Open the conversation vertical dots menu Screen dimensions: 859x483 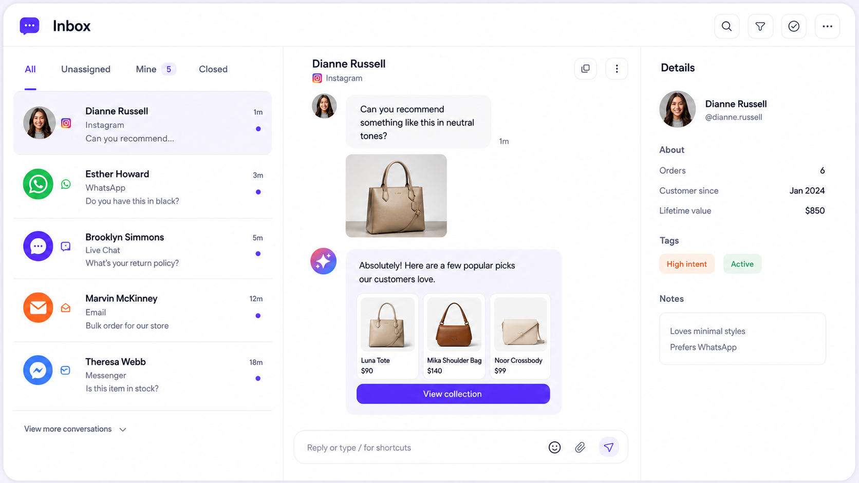coord(617,69)
